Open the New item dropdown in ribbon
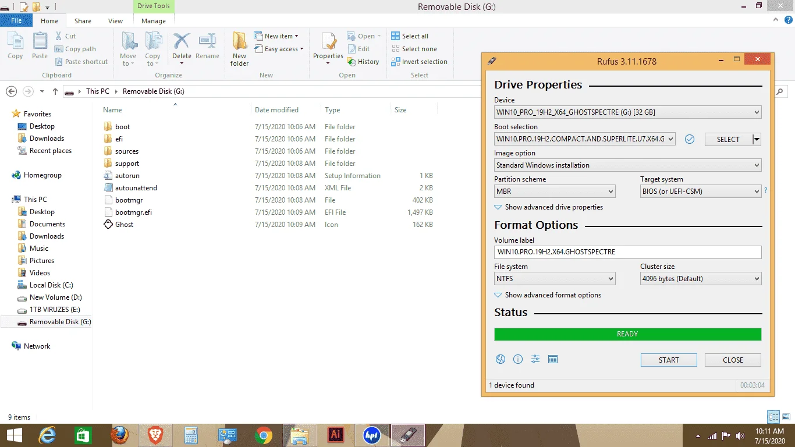795x447 pixels. [276, 36]
